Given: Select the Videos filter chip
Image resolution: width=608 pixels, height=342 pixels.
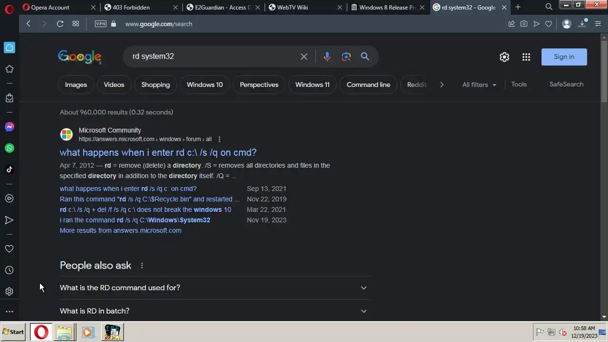Looking at the screenshot, I should point(114,85).
